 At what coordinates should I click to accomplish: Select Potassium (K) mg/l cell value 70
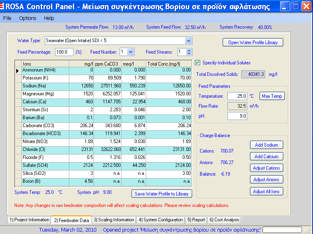tap(82, 79)
